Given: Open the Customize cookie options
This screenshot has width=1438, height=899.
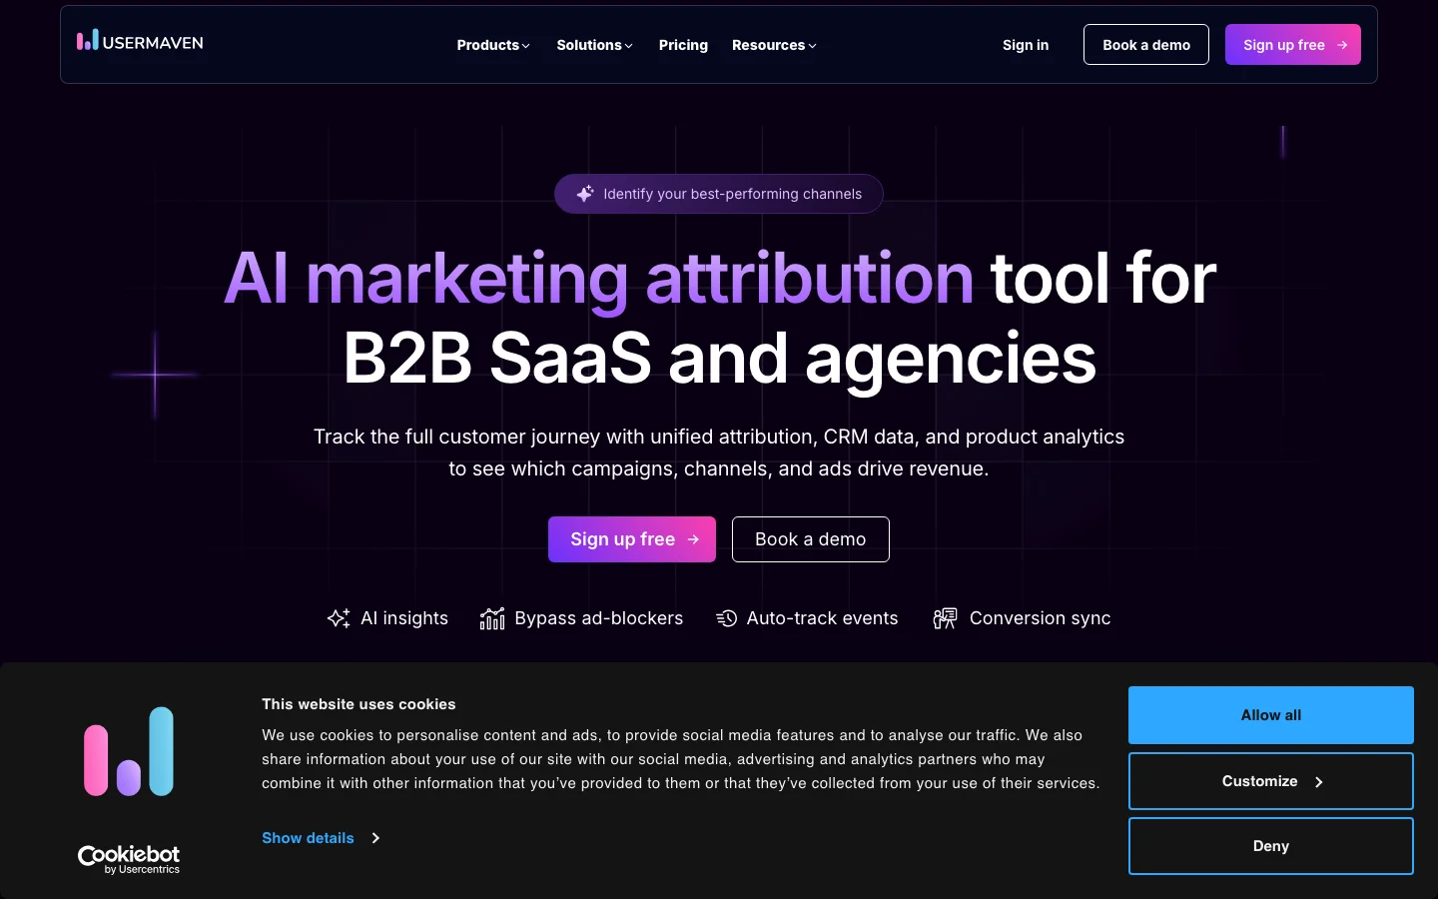Looking at the screenshot, I should click(1271, 781).
